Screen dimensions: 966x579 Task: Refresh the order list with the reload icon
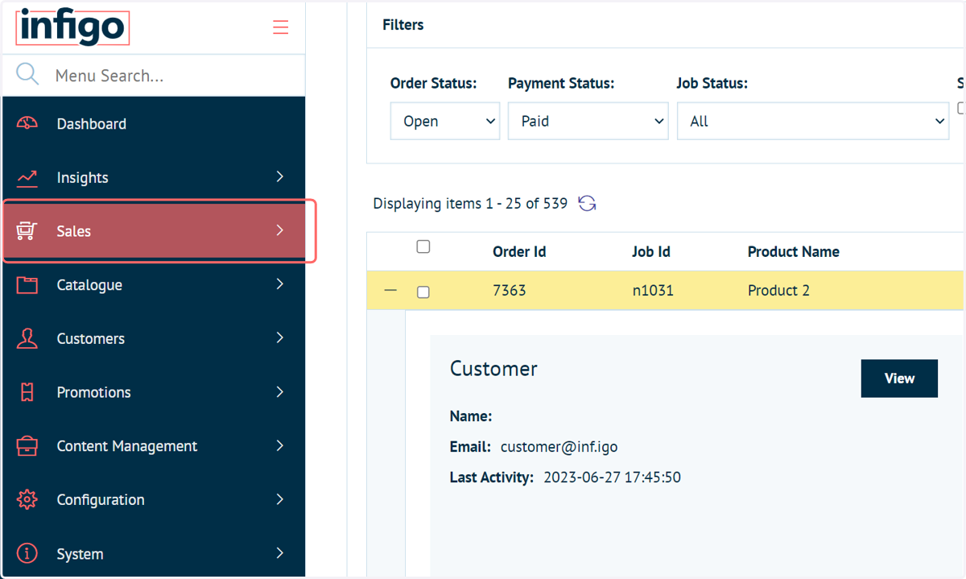coord(587,204)
